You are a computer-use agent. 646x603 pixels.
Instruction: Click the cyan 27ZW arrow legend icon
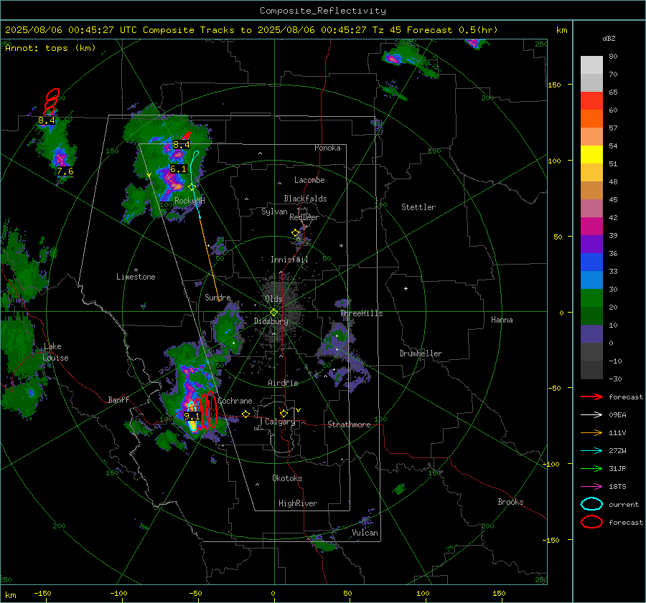click(x=591, y=451)
